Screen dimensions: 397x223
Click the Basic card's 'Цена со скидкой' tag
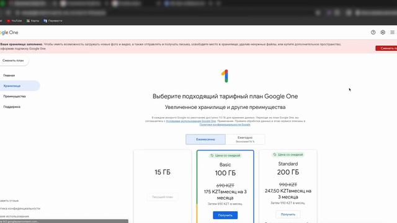point(225,155)
